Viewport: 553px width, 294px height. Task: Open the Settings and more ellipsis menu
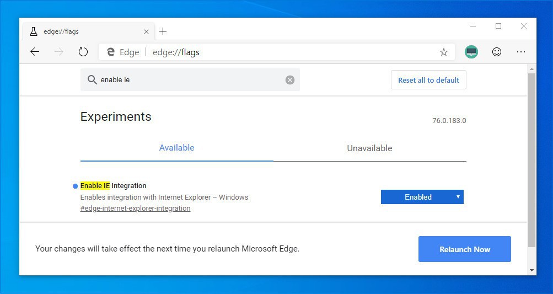pos(521,52)
